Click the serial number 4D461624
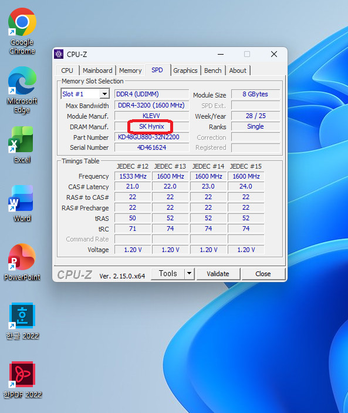 tap(151, 147)
